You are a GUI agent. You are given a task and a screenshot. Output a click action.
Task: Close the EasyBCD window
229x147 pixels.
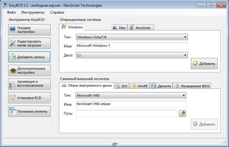[221, 5]
